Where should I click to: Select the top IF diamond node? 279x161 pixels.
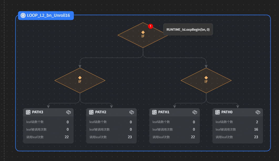pos(143,35)
